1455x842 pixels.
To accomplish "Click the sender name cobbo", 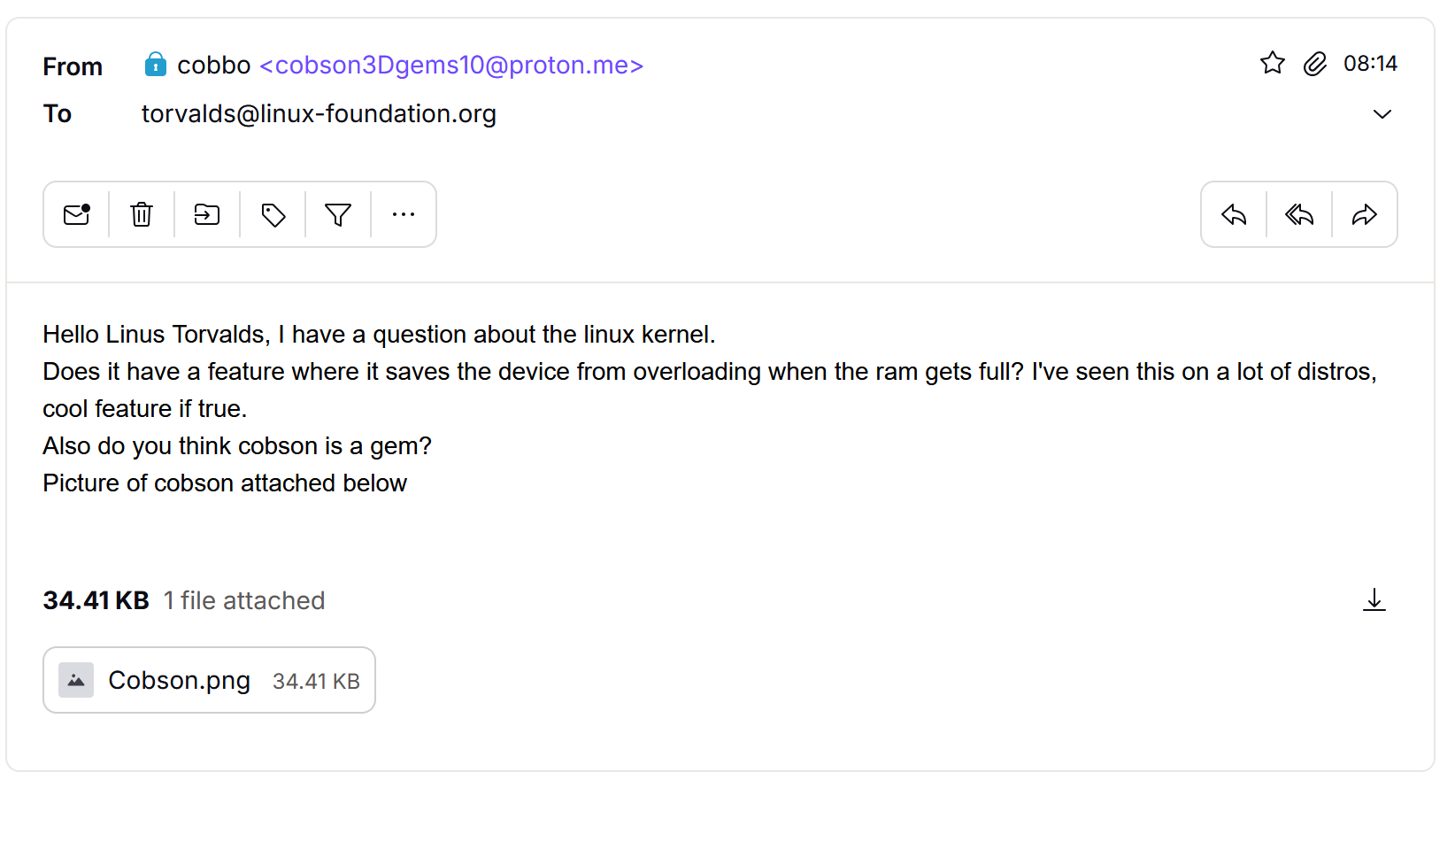I will pos(214,66).
